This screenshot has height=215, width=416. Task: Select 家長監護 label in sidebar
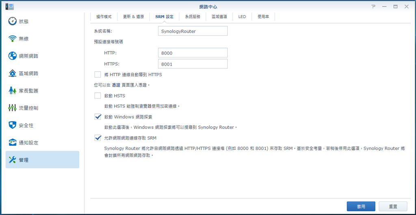click(x=28, y=91)
